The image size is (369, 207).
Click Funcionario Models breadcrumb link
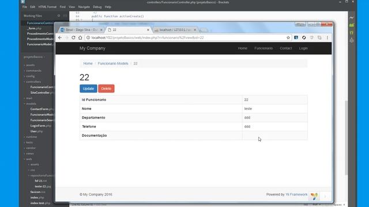pos(113,63)
